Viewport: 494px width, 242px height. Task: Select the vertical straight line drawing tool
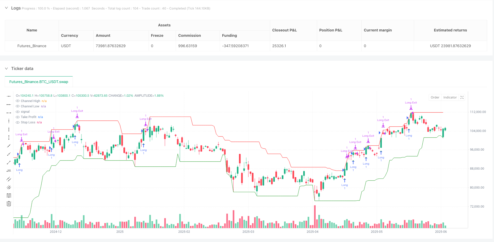tap(9, 121)
